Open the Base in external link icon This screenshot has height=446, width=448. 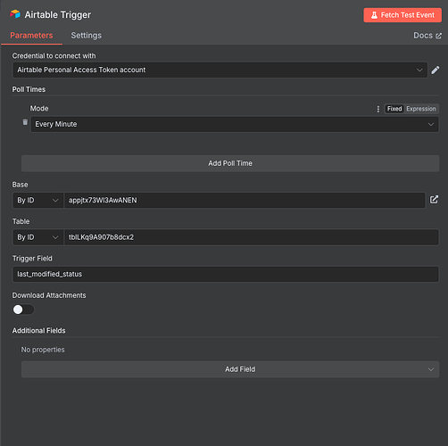(434, 200)
